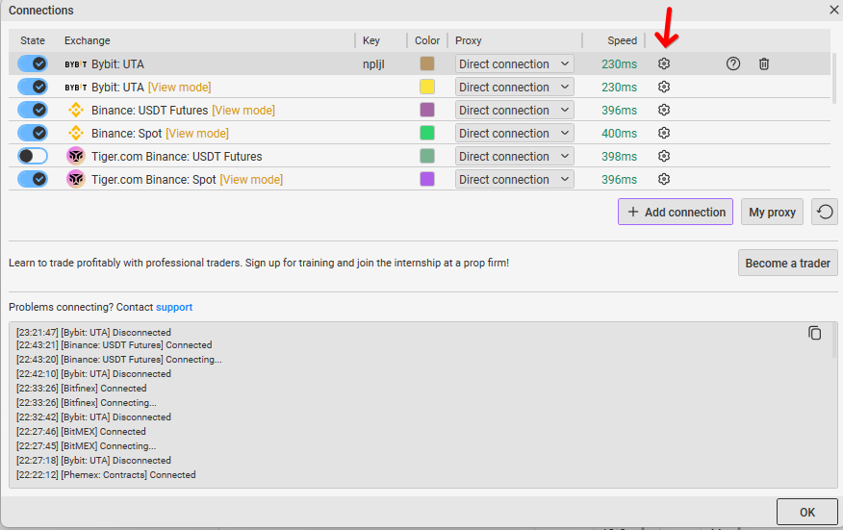Click the log panel vertical scrollbar

point(834,341)
